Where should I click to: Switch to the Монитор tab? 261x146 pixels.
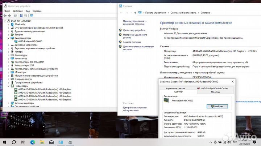(x=215, y=92)
